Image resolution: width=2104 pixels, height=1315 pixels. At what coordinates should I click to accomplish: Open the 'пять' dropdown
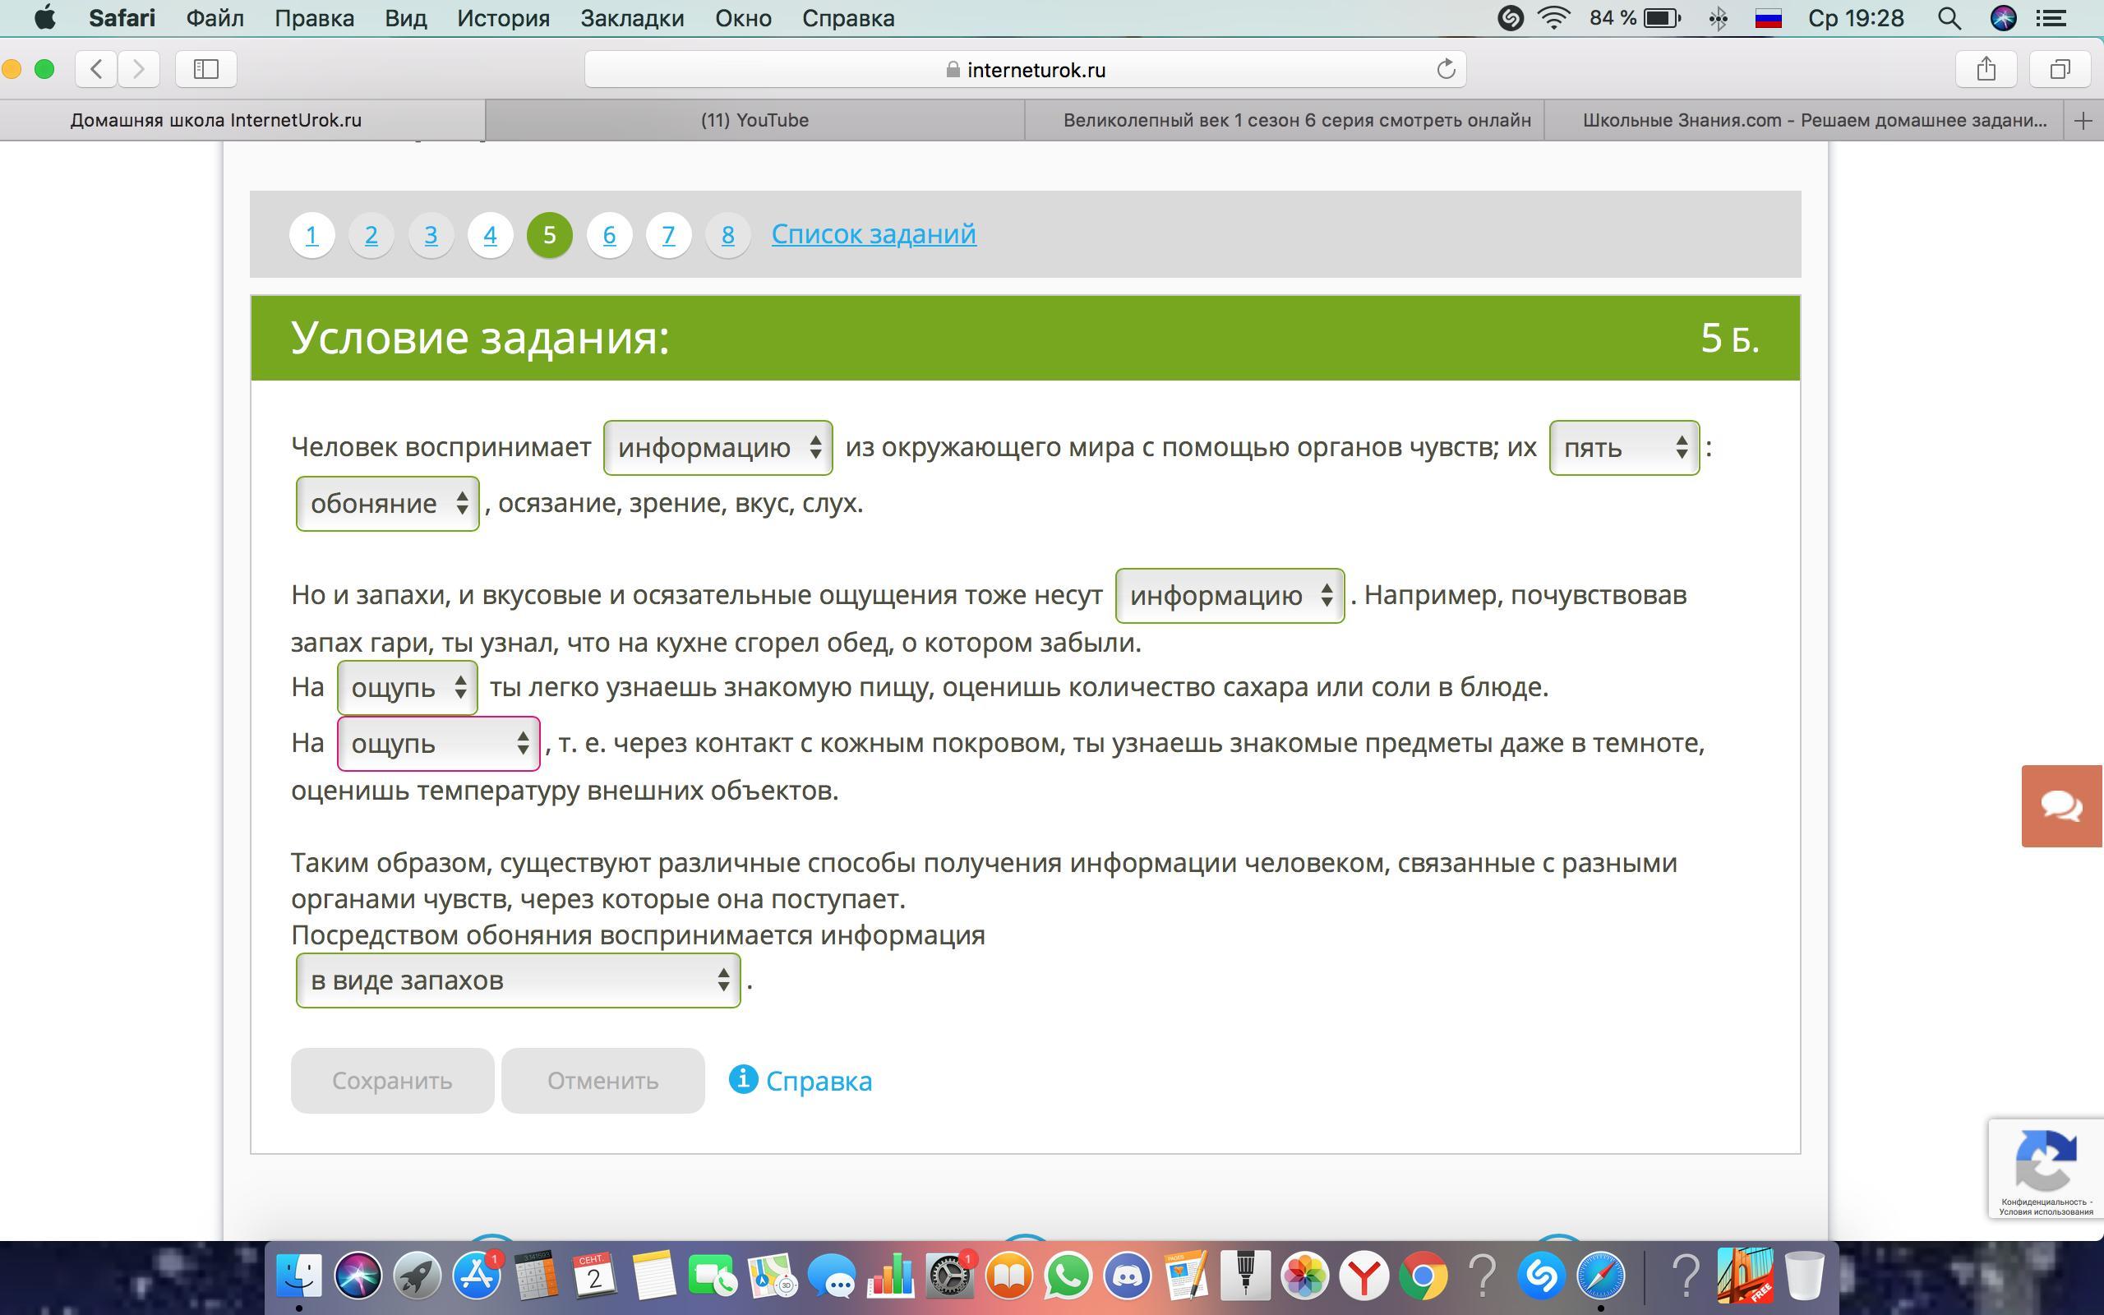pyautogui.click(x=1623, y=448)
